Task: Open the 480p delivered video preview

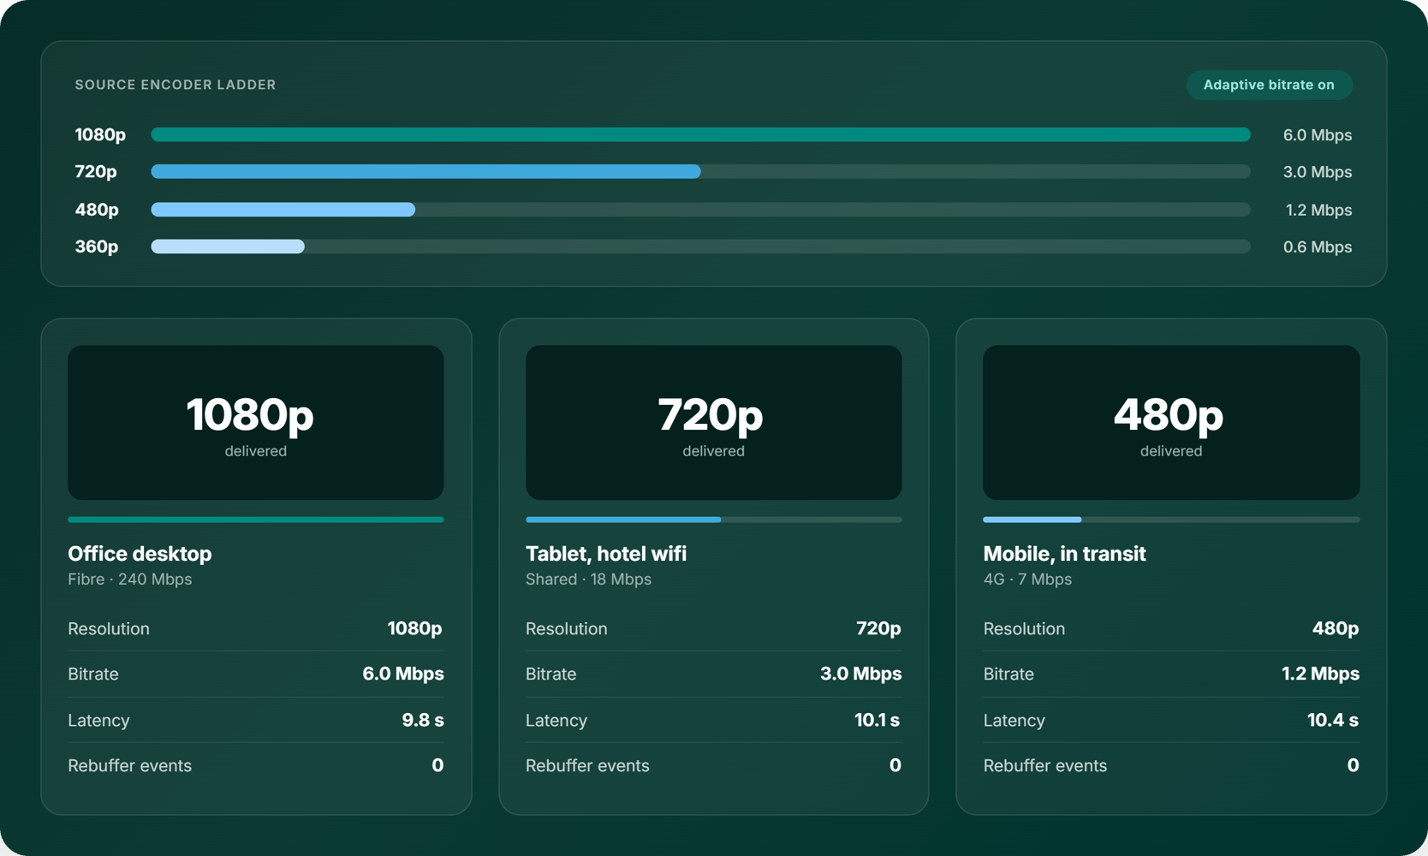Action: (x=1171, y=423)
